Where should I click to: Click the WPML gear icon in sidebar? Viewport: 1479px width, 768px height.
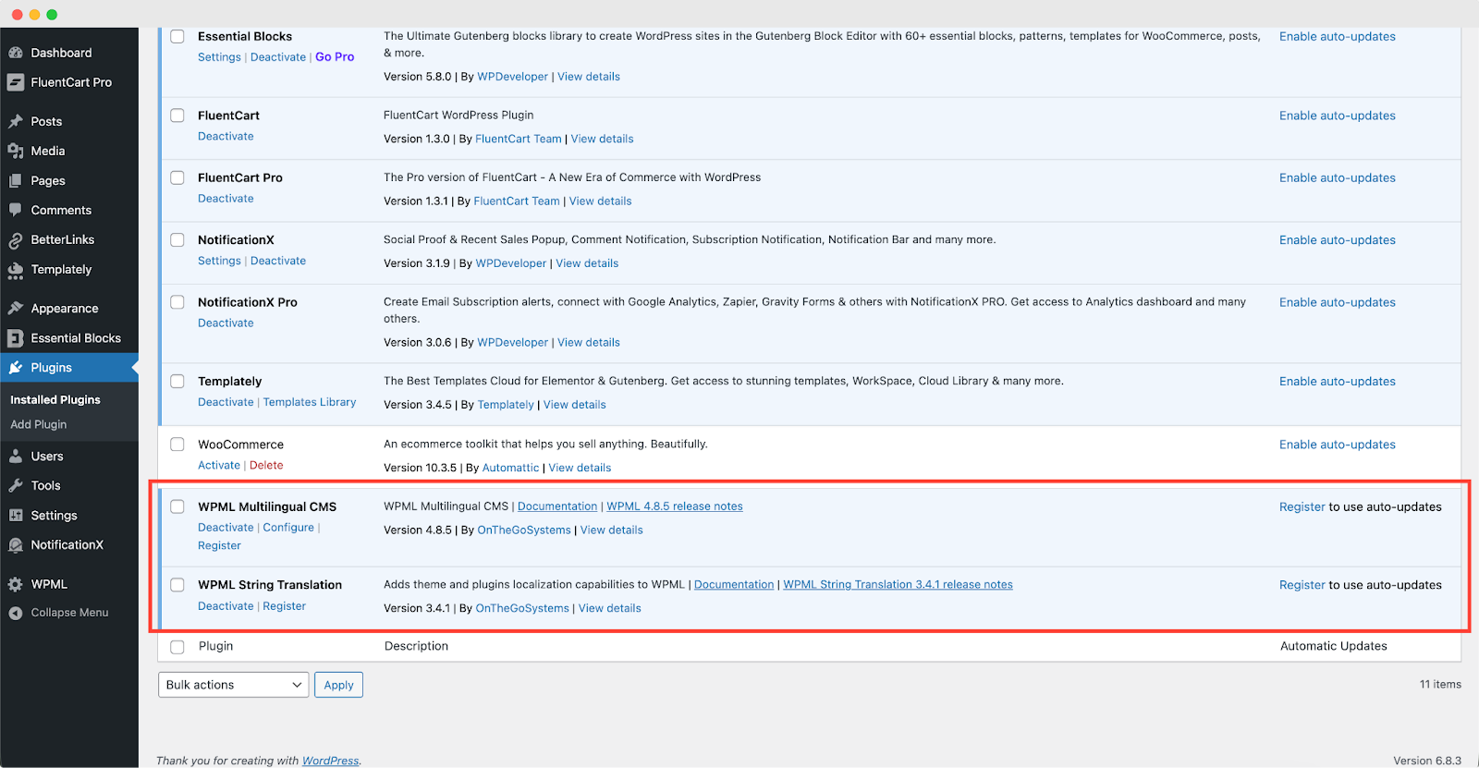point(16,584)
